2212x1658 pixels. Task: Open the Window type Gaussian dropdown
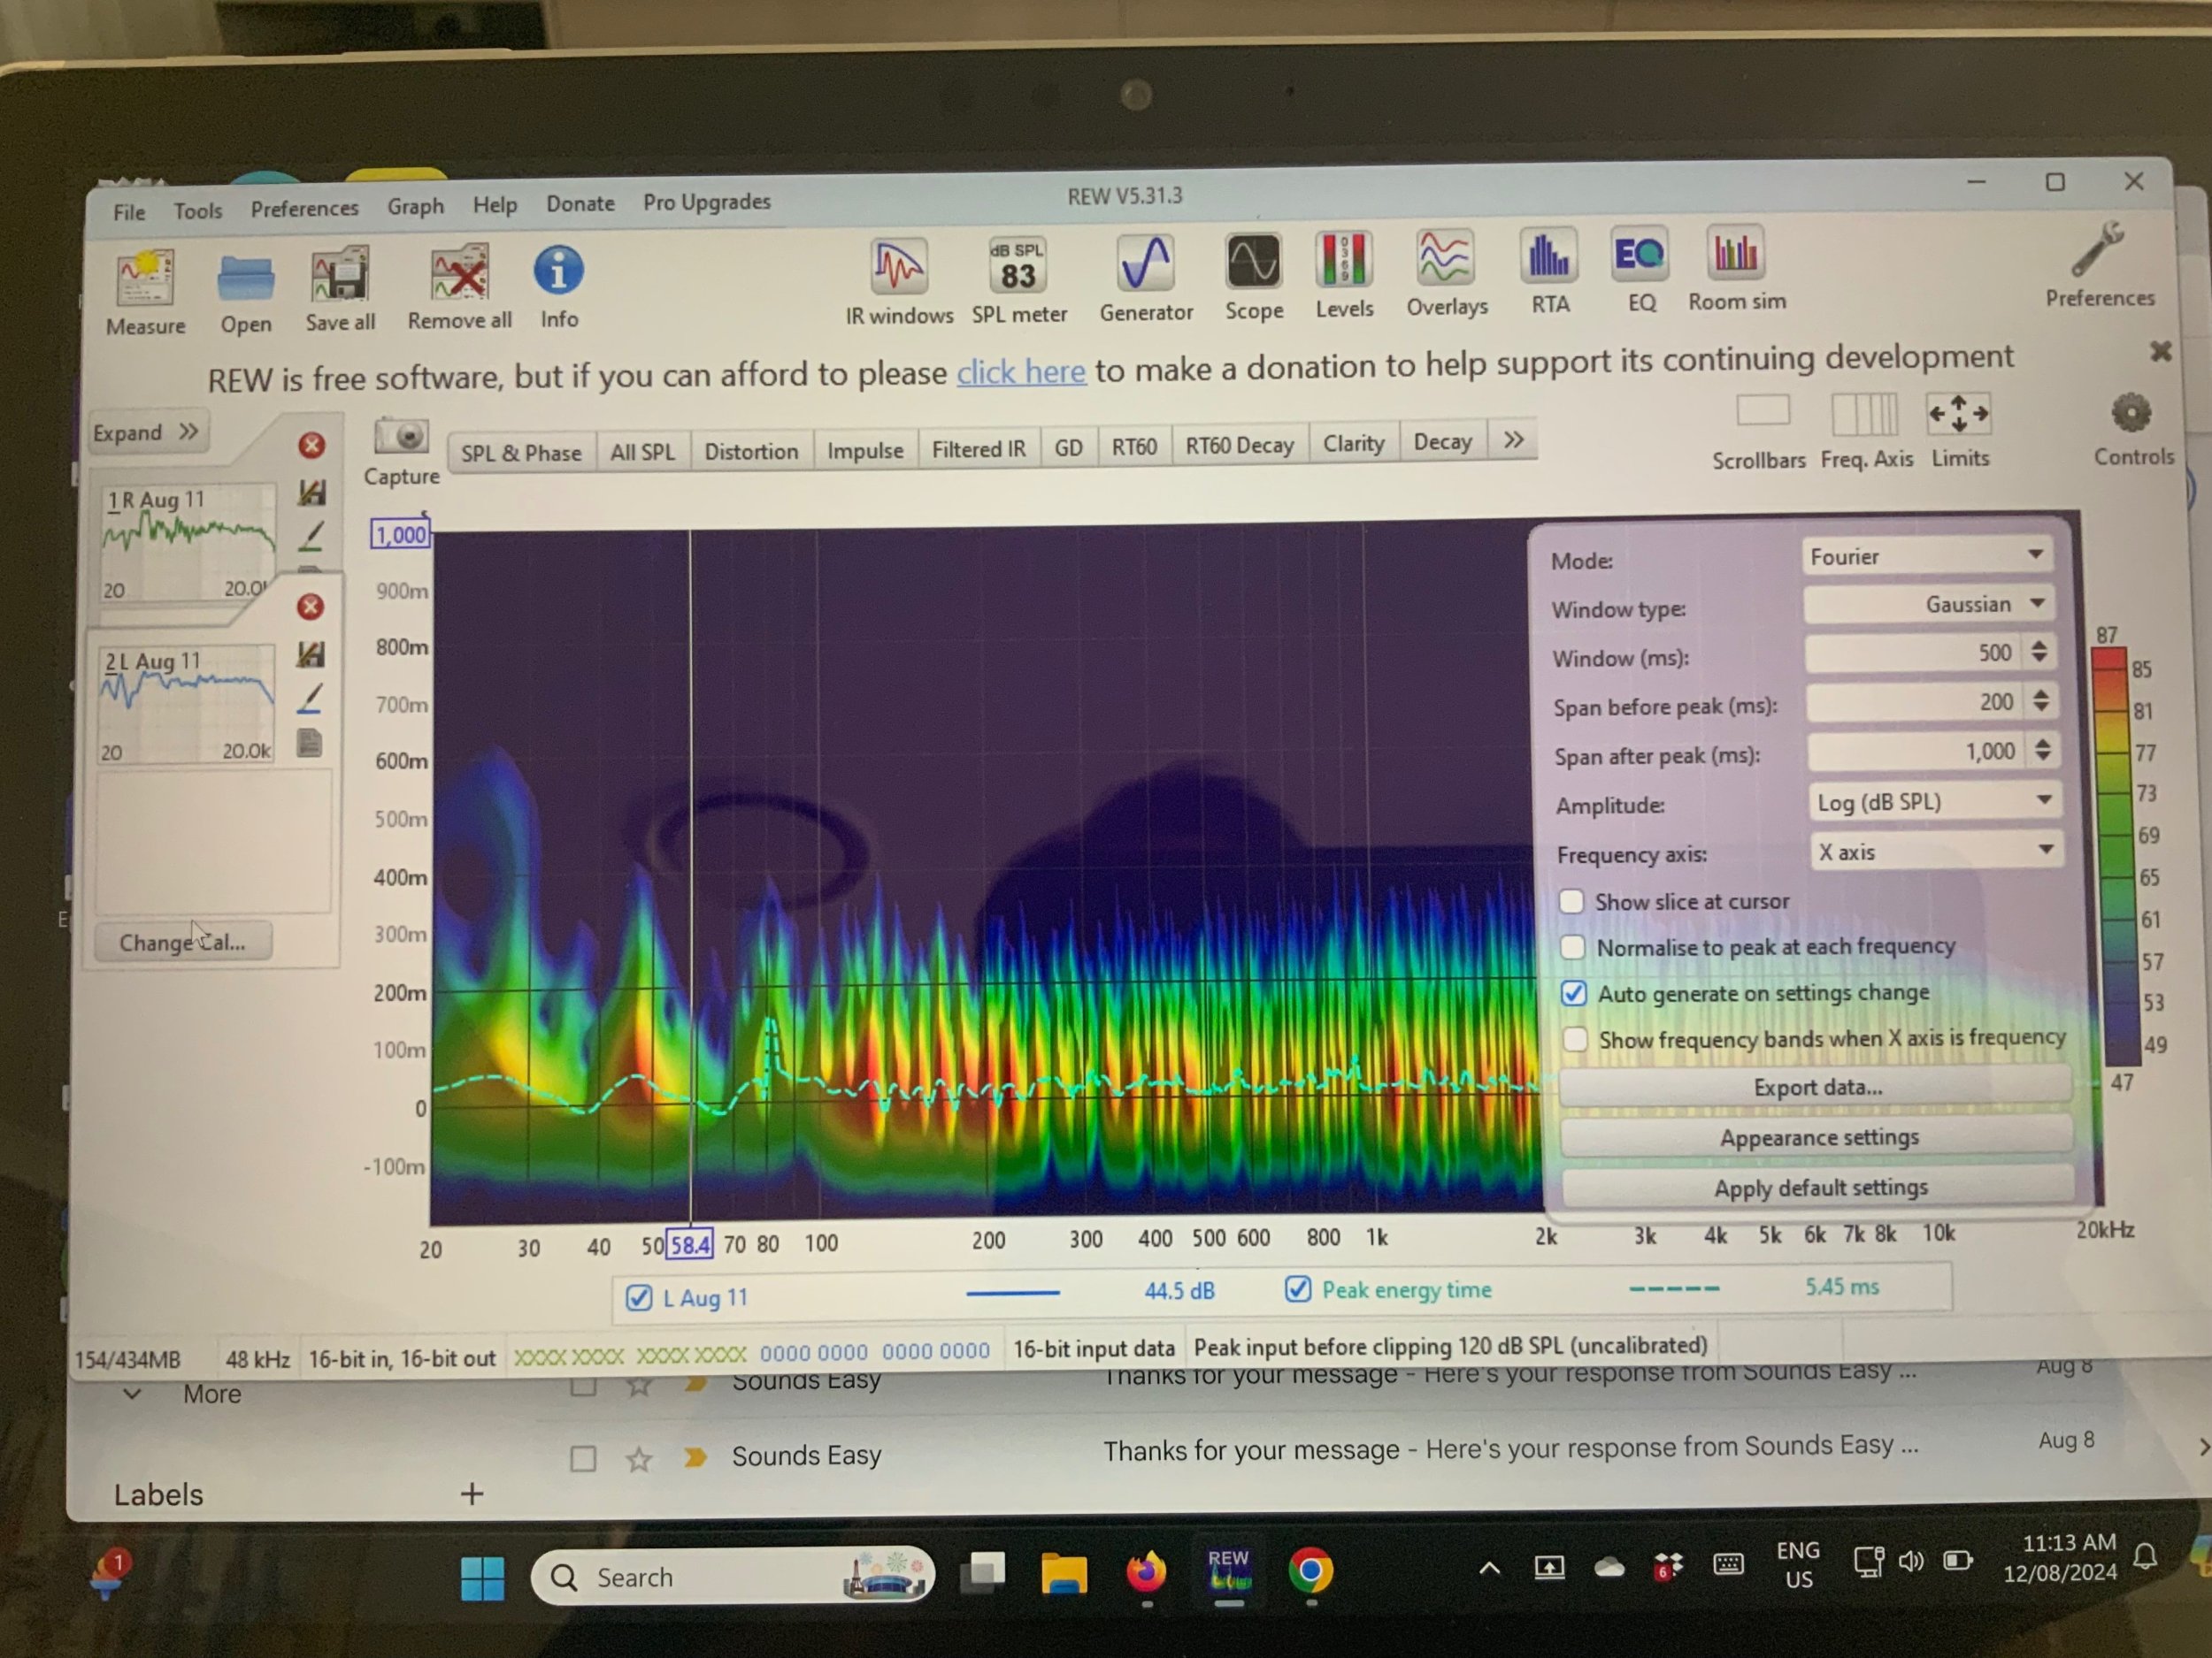pyautogui.click(x=1928, y=605)
